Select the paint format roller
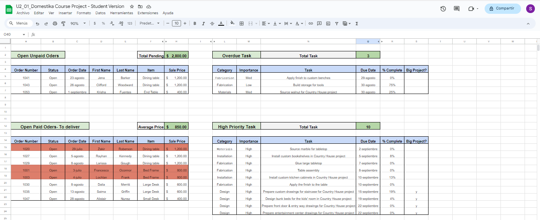This screenshot has width=540, height=220. [x=63, y=24]
